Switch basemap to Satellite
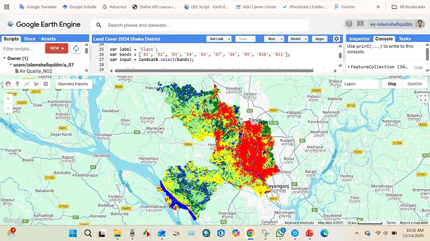 point(414,84)
